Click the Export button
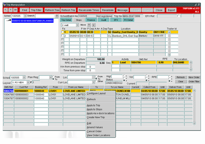 171,10
